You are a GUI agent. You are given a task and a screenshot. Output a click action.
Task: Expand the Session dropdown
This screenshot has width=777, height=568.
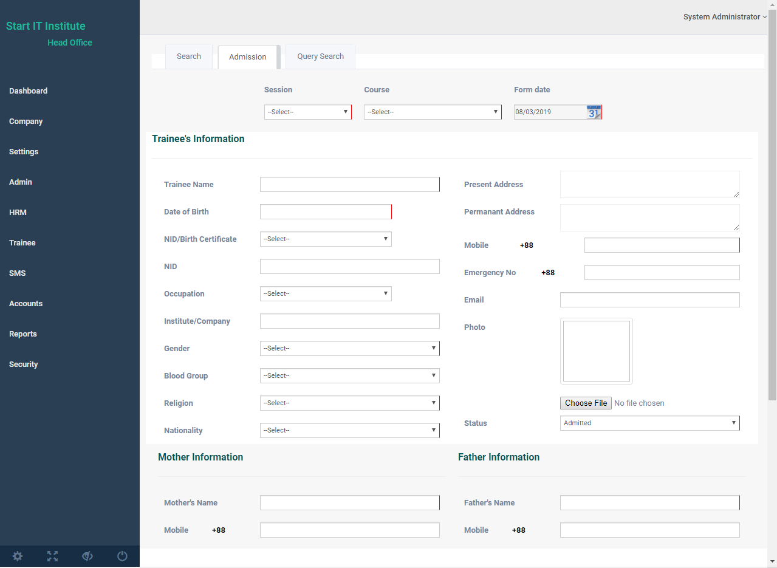pos(307,112)
